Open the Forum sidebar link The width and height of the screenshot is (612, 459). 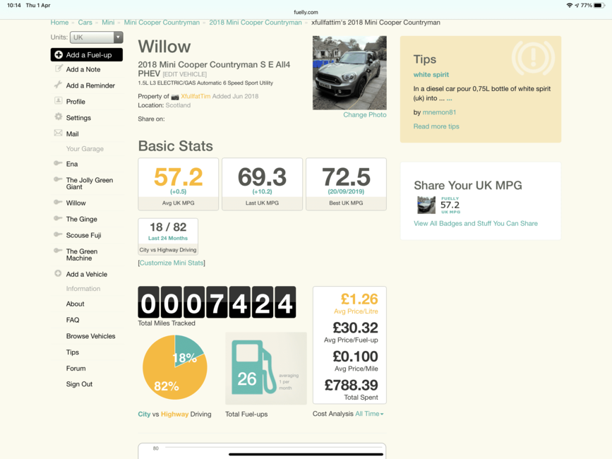pyautogui.click(x=76, y=369)
